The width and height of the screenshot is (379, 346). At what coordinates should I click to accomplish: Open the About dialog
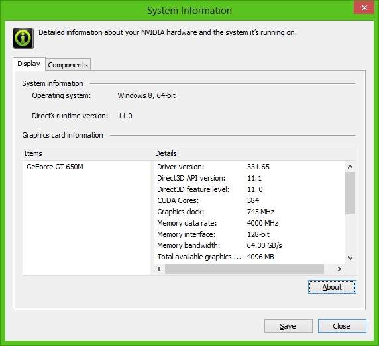click(x=332, y=287)
